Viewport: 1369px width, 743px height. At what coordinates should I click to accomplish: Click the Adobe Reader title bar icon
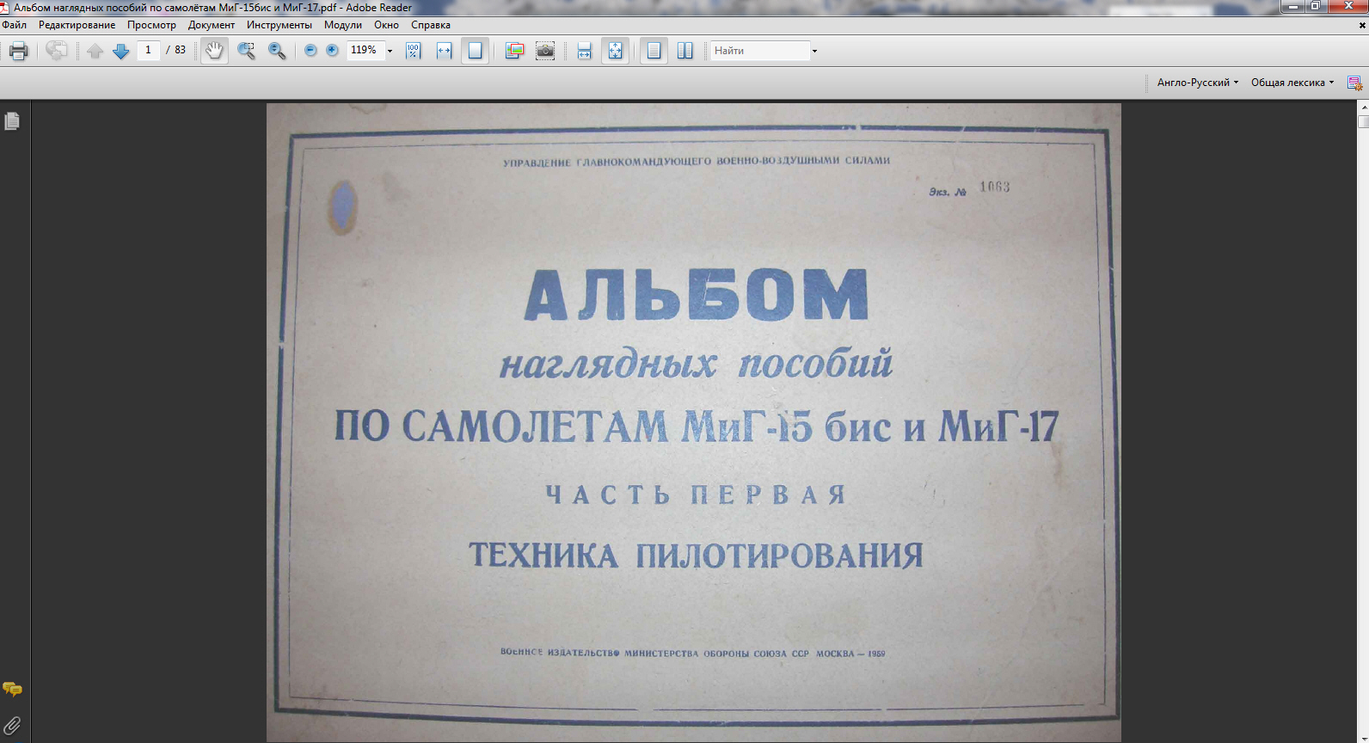coord(5,7)
